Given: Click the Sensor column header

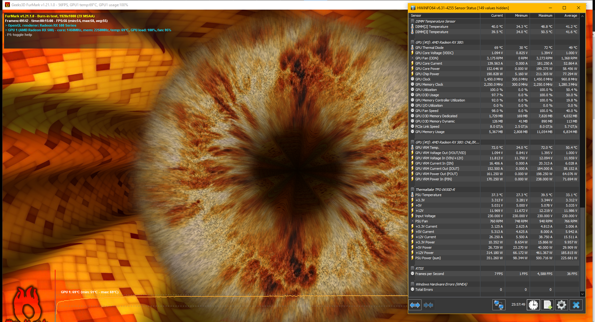Looking at the screenshot, I should pos(444,15).
